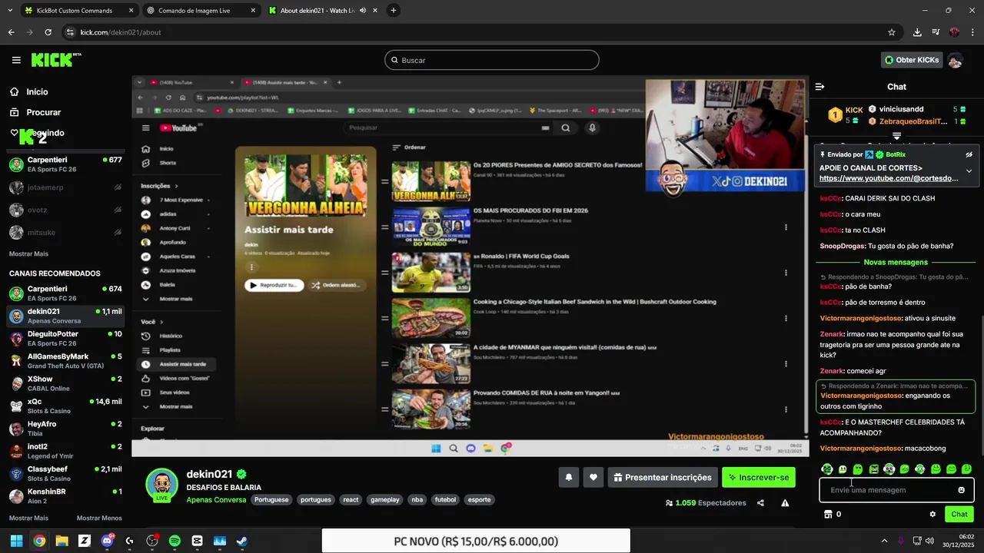Click the futebol tag
The height and width of the screenshot is (553, 984).
pos(445,499)
